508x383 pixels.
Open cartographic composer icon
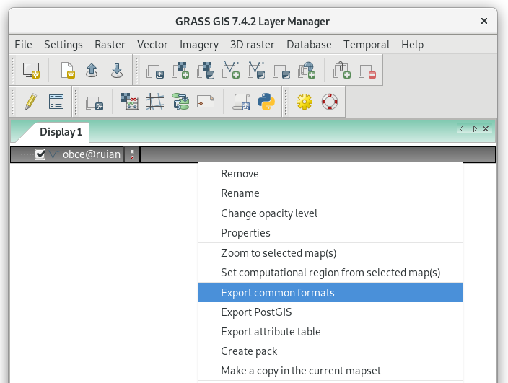pos(206,102)
